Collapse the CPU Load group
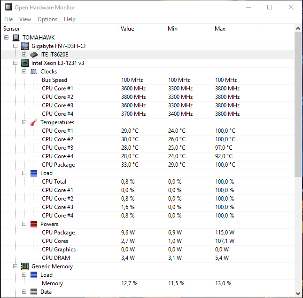This screenshot has height=298, width=303. click(x=24, y=173)
